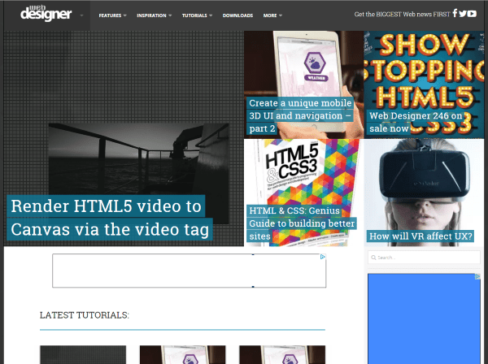Screen dimensions: 488x364
Task: Click the magnifier icon in the search box
Action: (373, 258)
